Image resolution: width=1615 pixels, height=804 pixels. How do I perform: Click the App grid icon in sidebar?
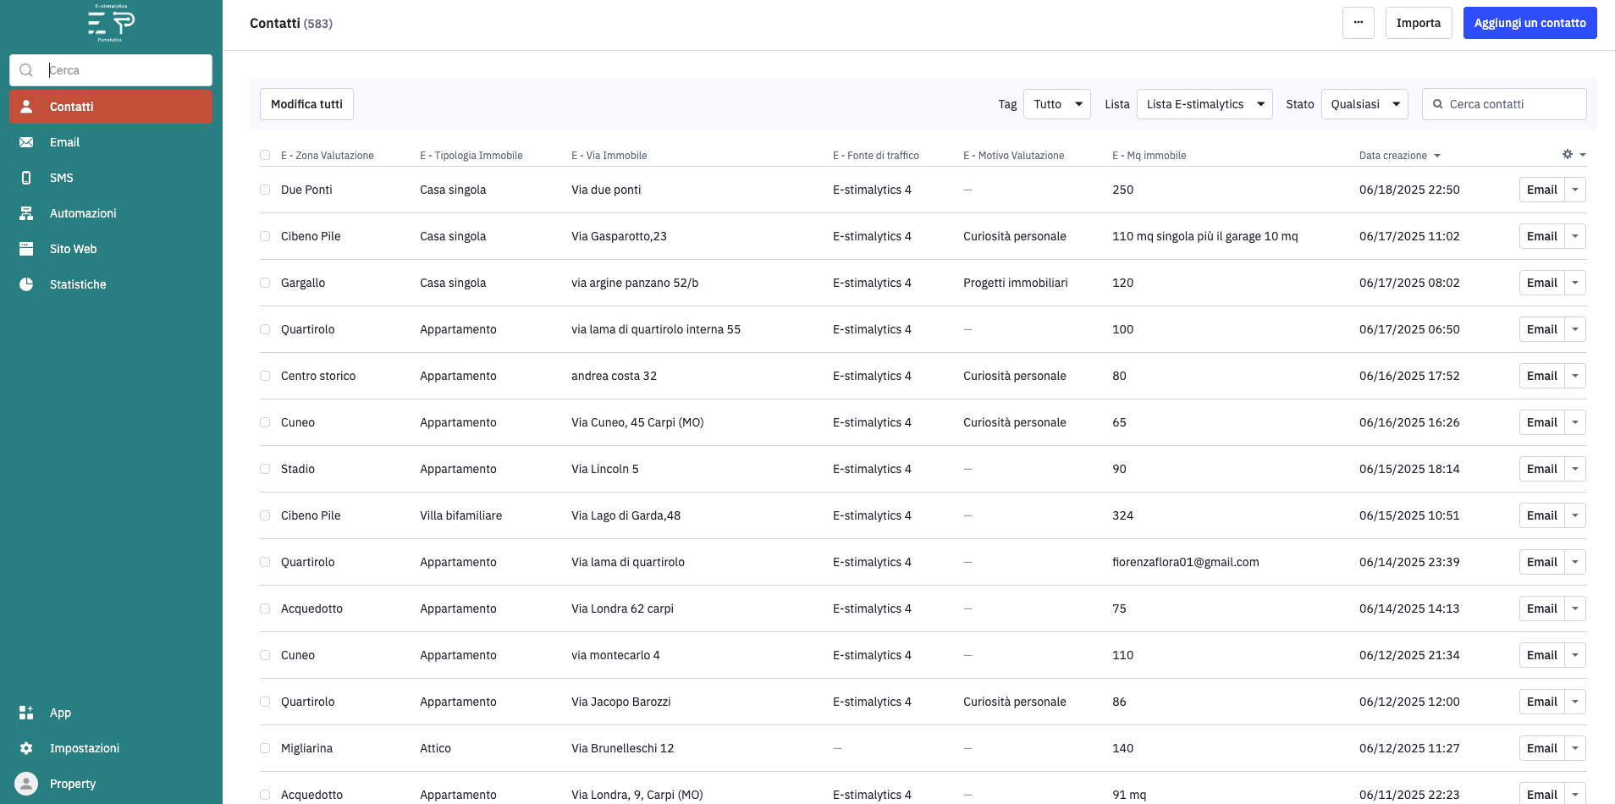pyautogui.click(x=26, y=713)
